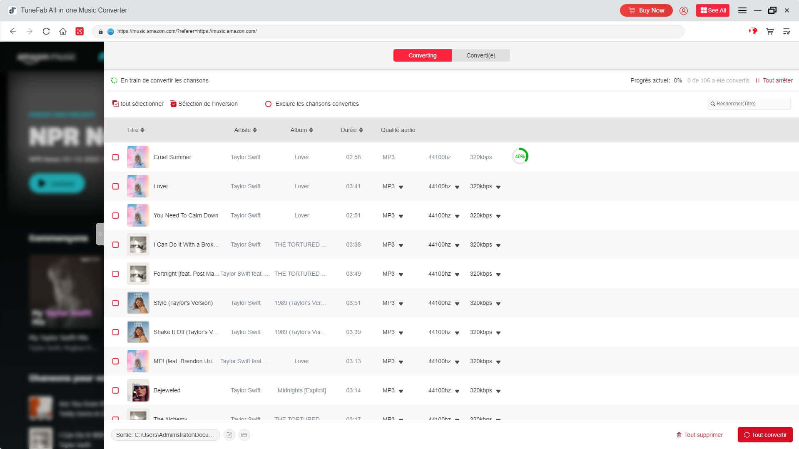Click Style (Taylor's Version) cover art
Viewport: 799px width, 449px height.
point(138,303)
